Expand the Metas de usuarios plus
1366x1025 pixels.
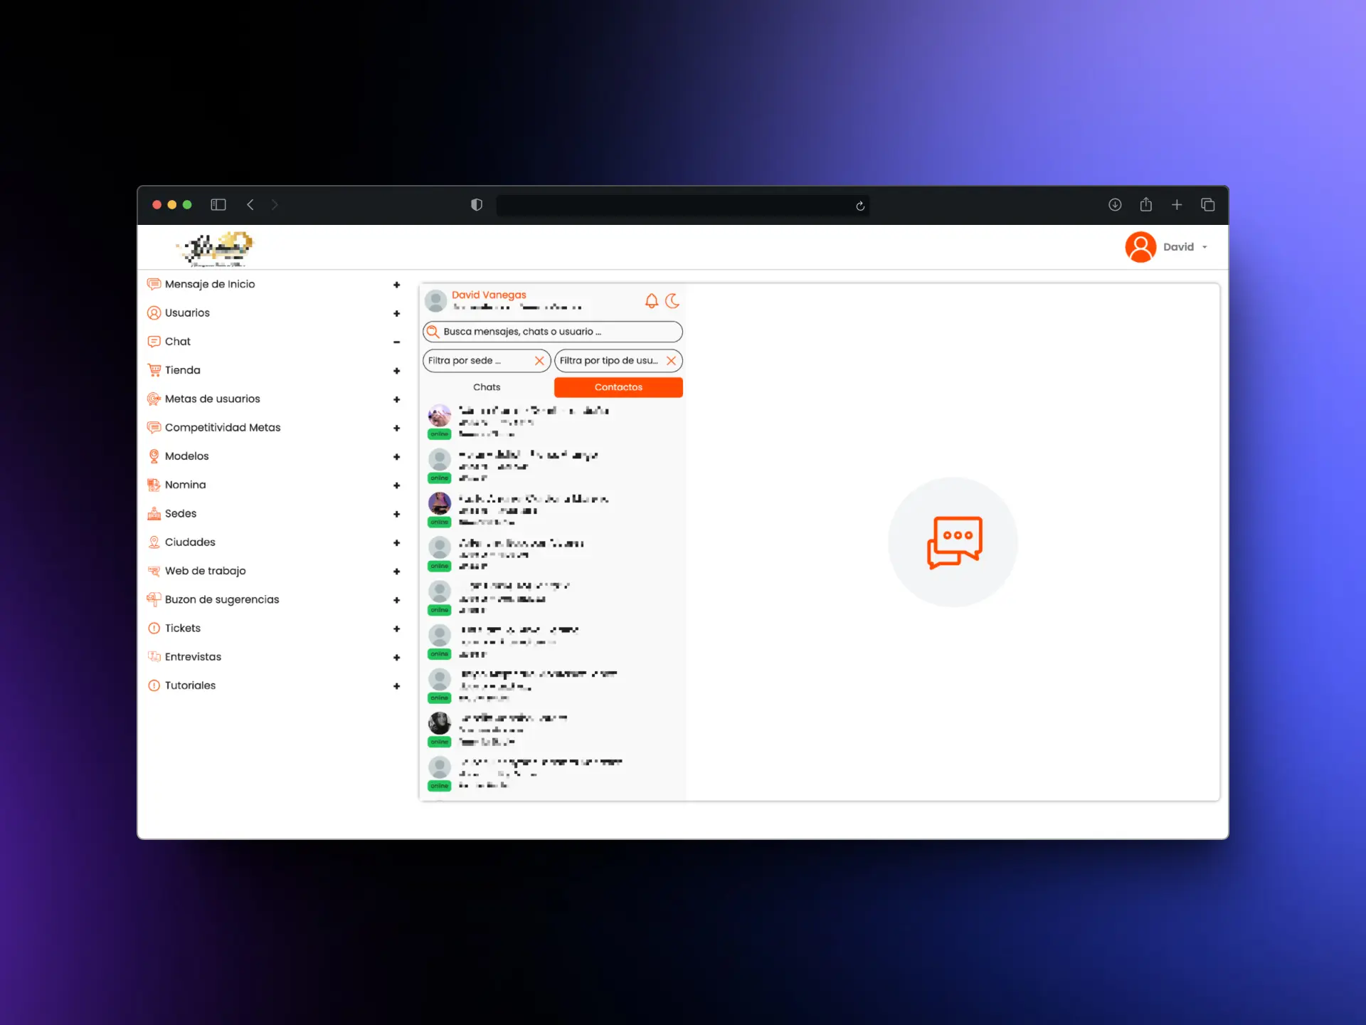click(396, 399)
